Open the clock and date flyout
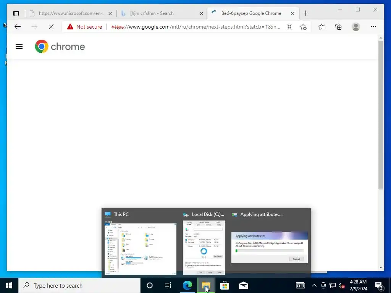 pyautogui.click(x=358, y=285)
